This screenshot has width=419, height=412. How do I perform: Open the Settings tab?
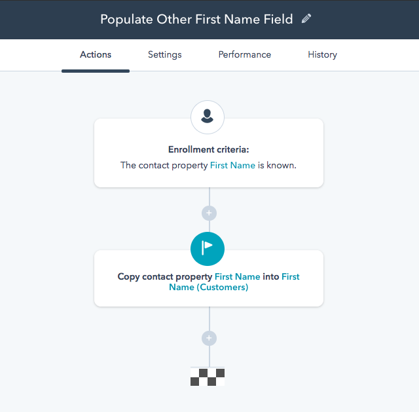(x=165, y=55)
